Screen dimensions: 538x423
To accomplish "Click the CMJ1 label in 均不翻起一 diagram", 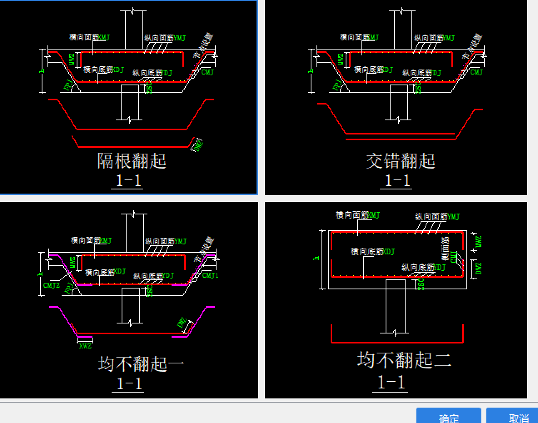I will pyautogui.click(x=210, y=275).
